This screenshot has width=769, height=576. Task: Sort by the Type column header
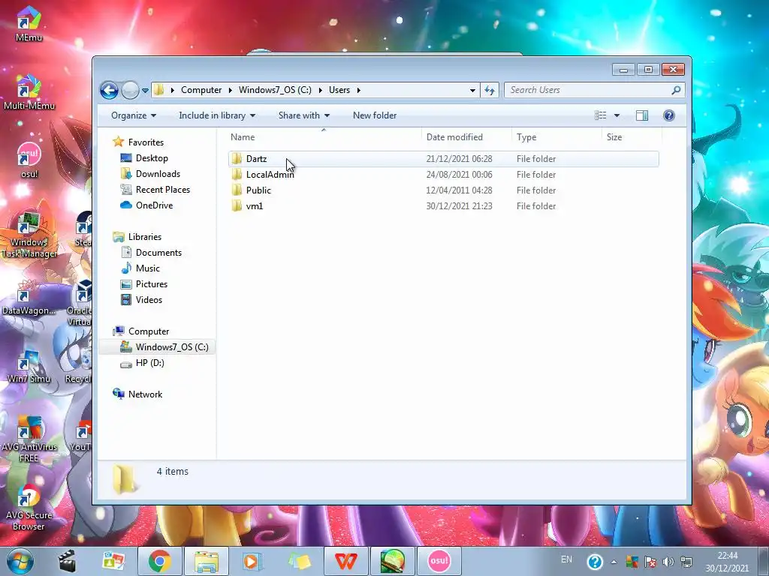tap(556, 137)
